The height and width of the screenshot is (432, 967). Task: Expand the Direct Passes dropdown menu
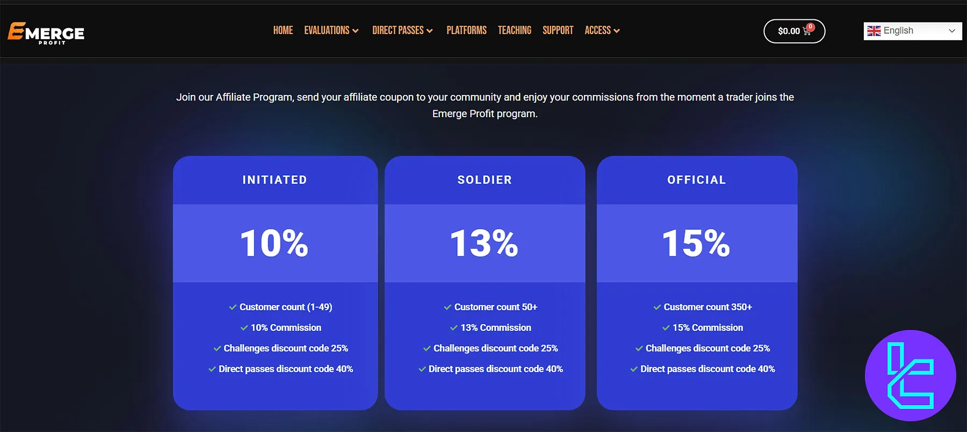pyautogui.click(x=402, y=31)
